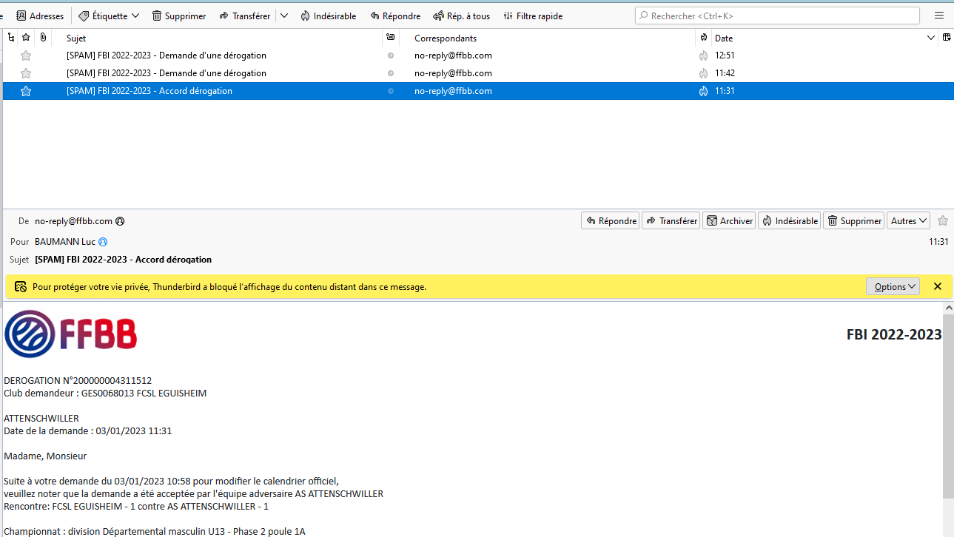Click the 12:51 row sender no-reply@ffbb.com
954x537 pixels.
click(x=453, y=55)
